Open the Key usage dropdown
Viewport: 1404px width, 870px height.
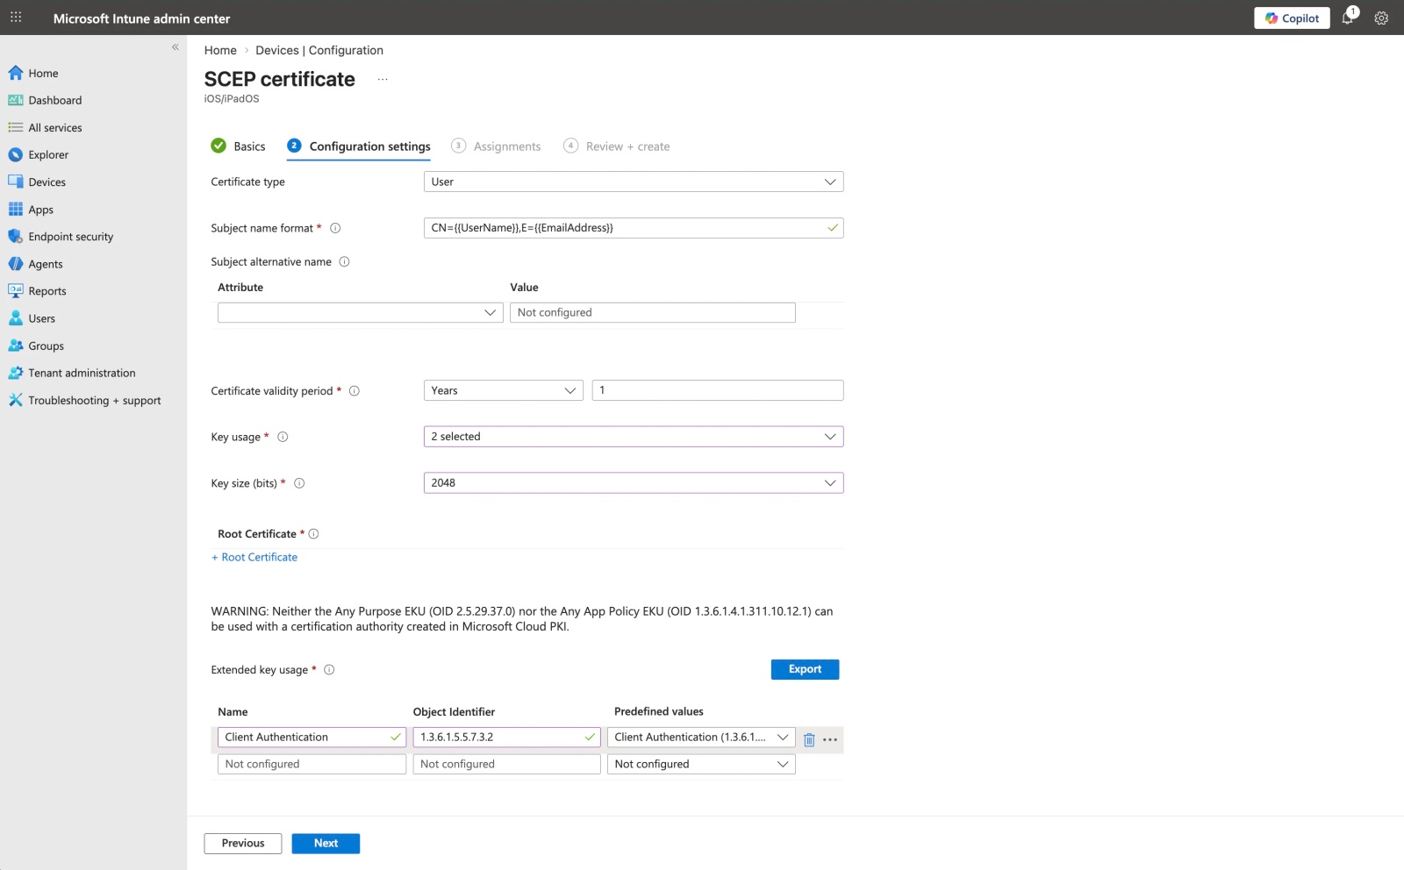[x=634, y=437]
